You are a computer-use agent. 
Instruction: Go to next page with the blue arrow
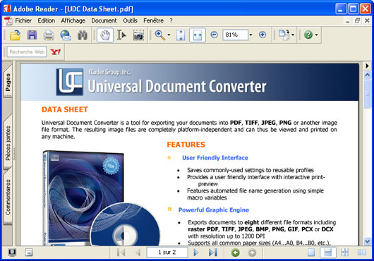pos(196,253)
